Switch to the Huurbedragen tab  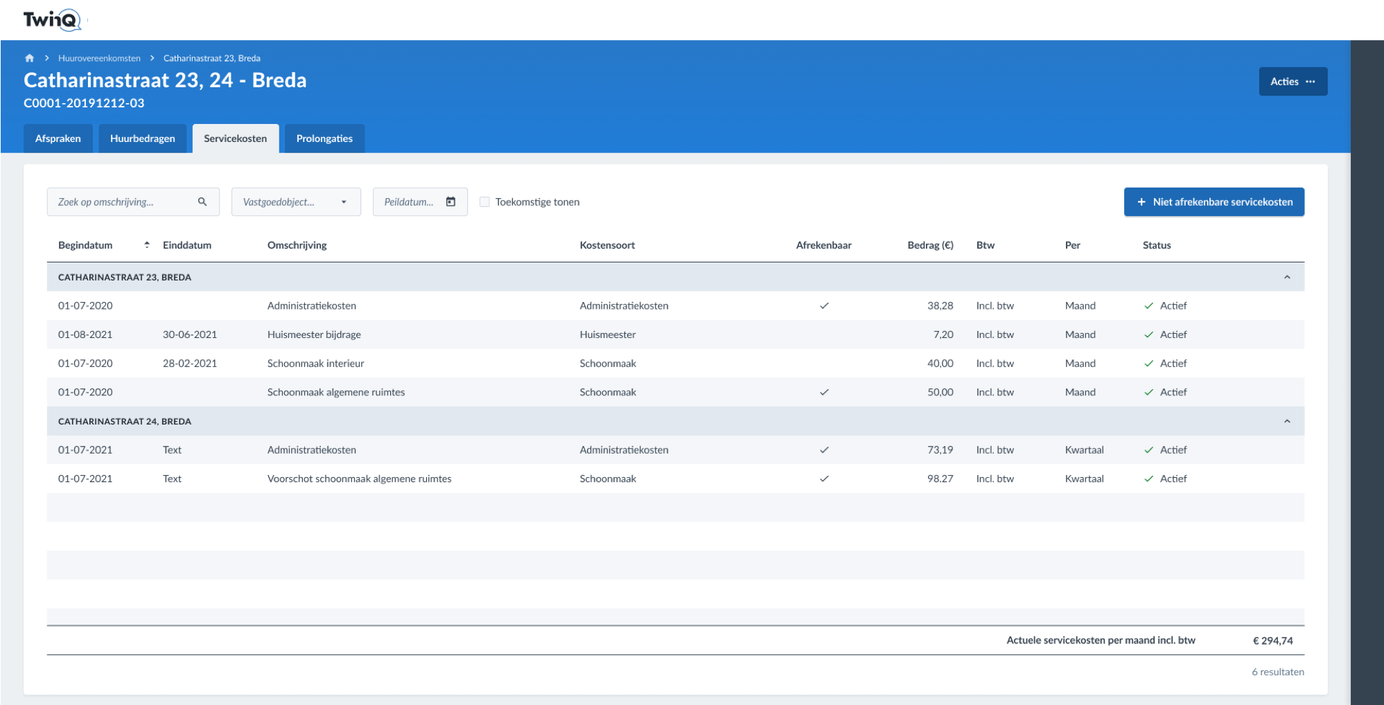(x=143, y=139)
